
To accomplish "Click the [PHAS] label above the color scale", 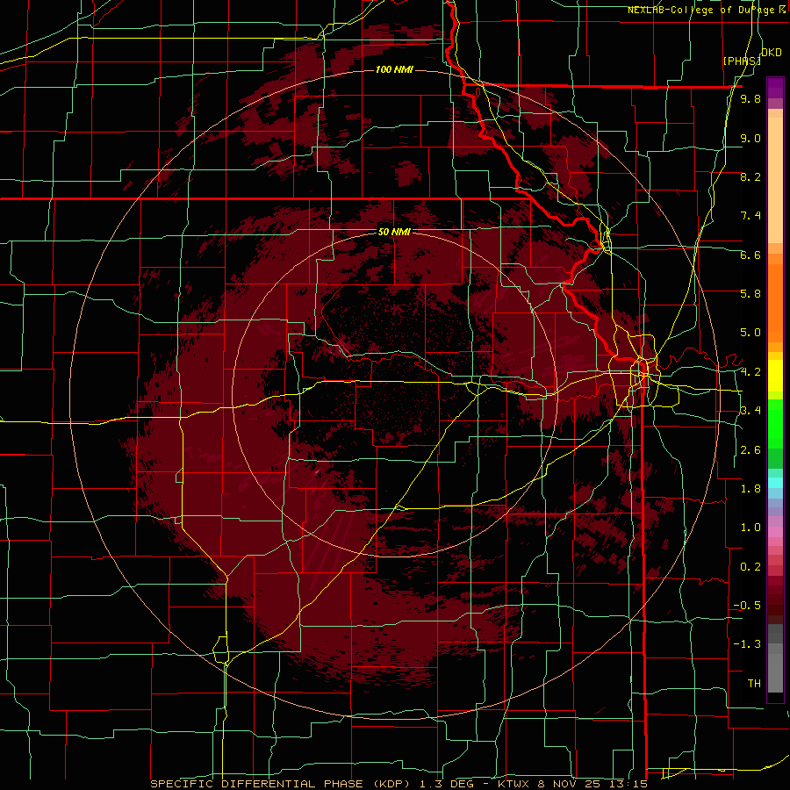I will click(742, 61).
